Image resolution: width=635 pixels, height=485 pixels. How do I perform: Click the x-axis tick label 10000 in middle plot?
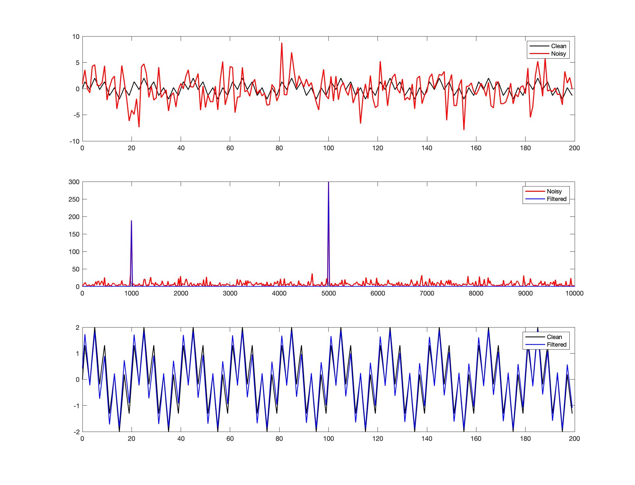(x=574, y=294)
